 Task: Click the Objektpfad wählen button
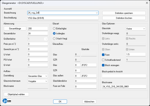(16, 94)
